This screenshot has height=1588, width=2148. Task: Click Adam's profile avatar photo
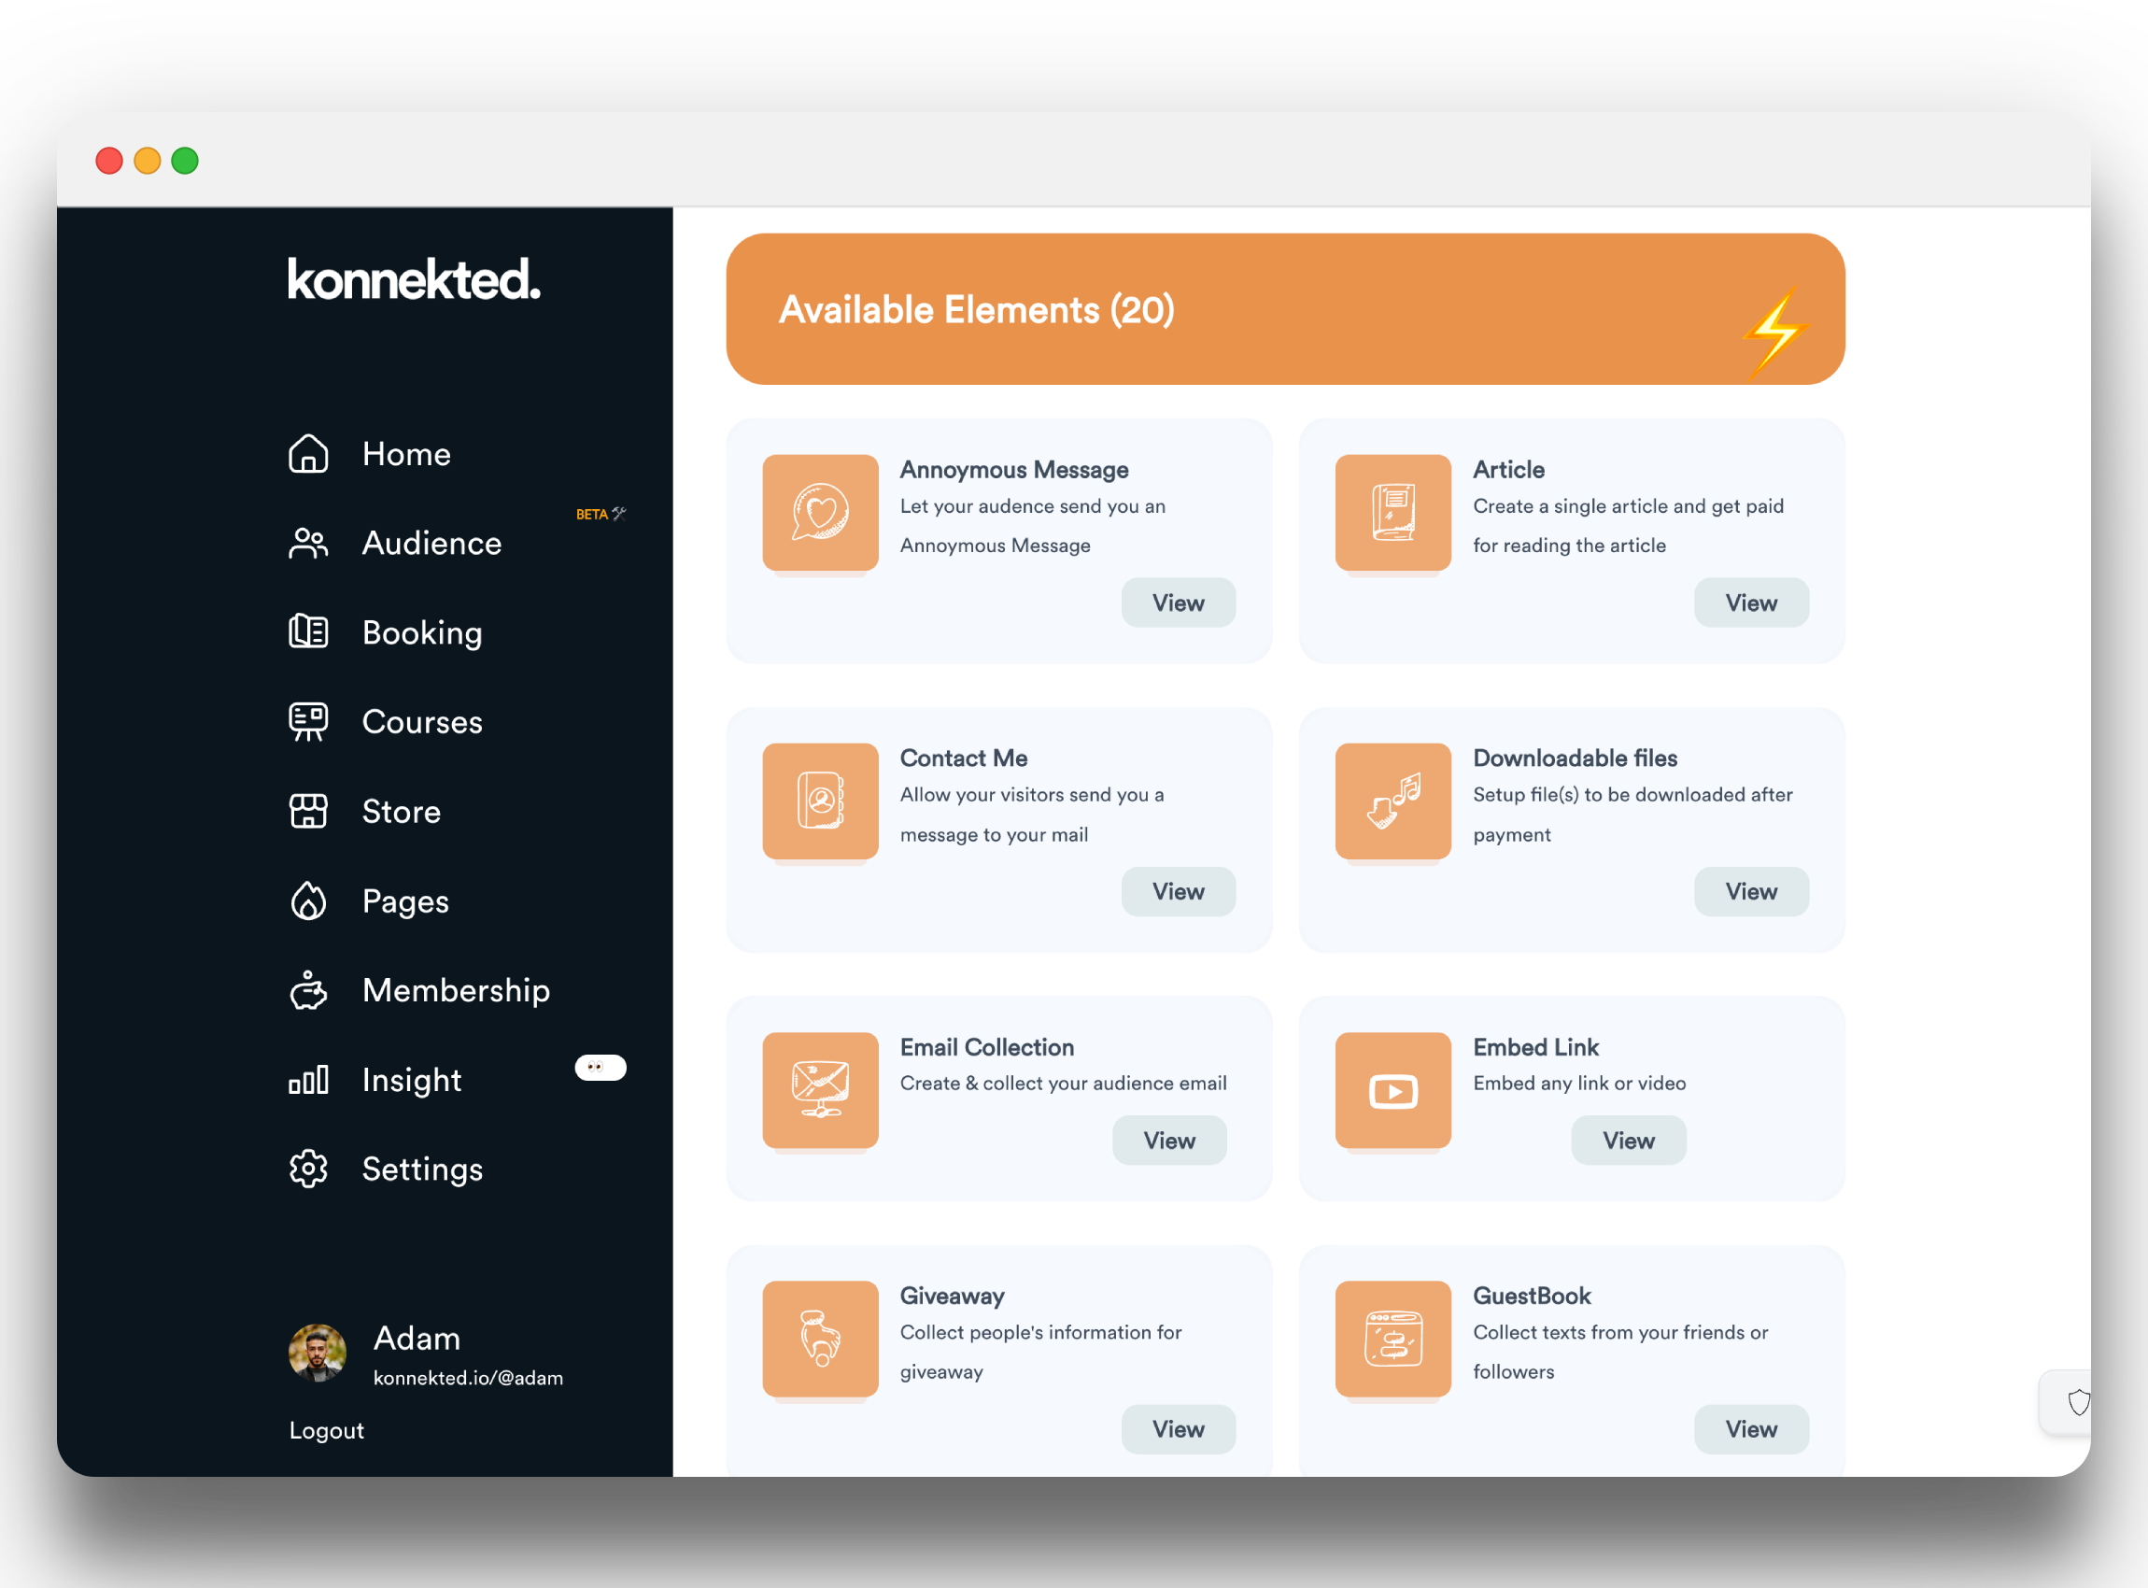[x=318, y=1353]
